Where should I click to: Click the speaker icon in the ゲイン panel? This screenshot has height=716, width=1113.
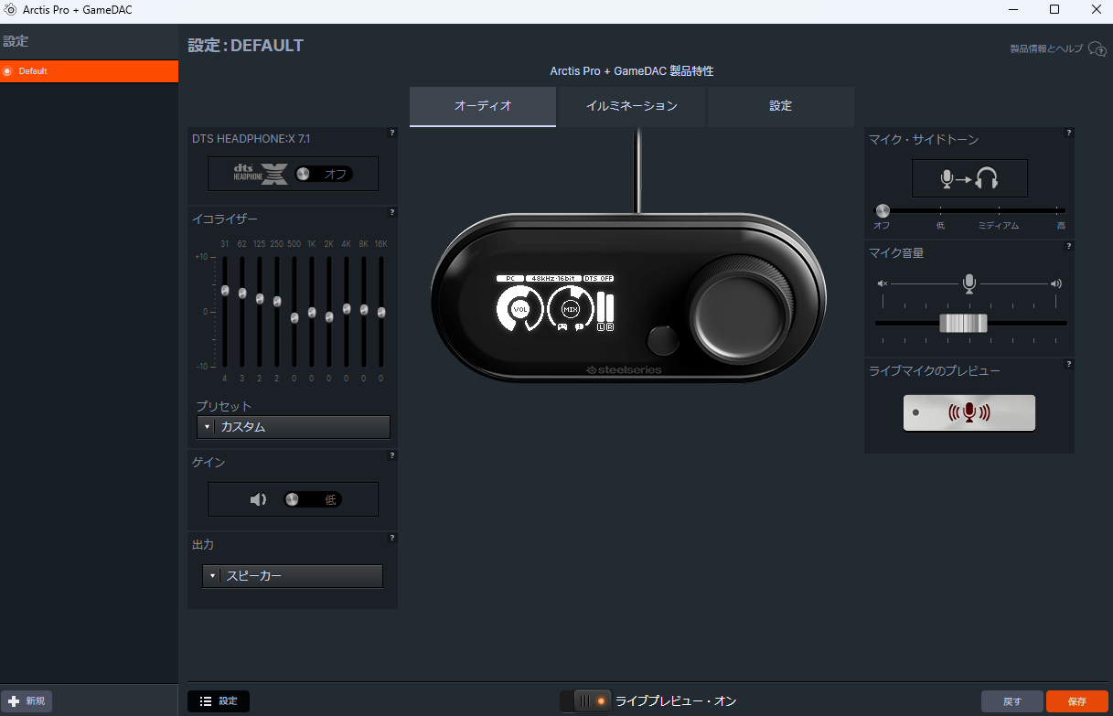click(258, 498)
